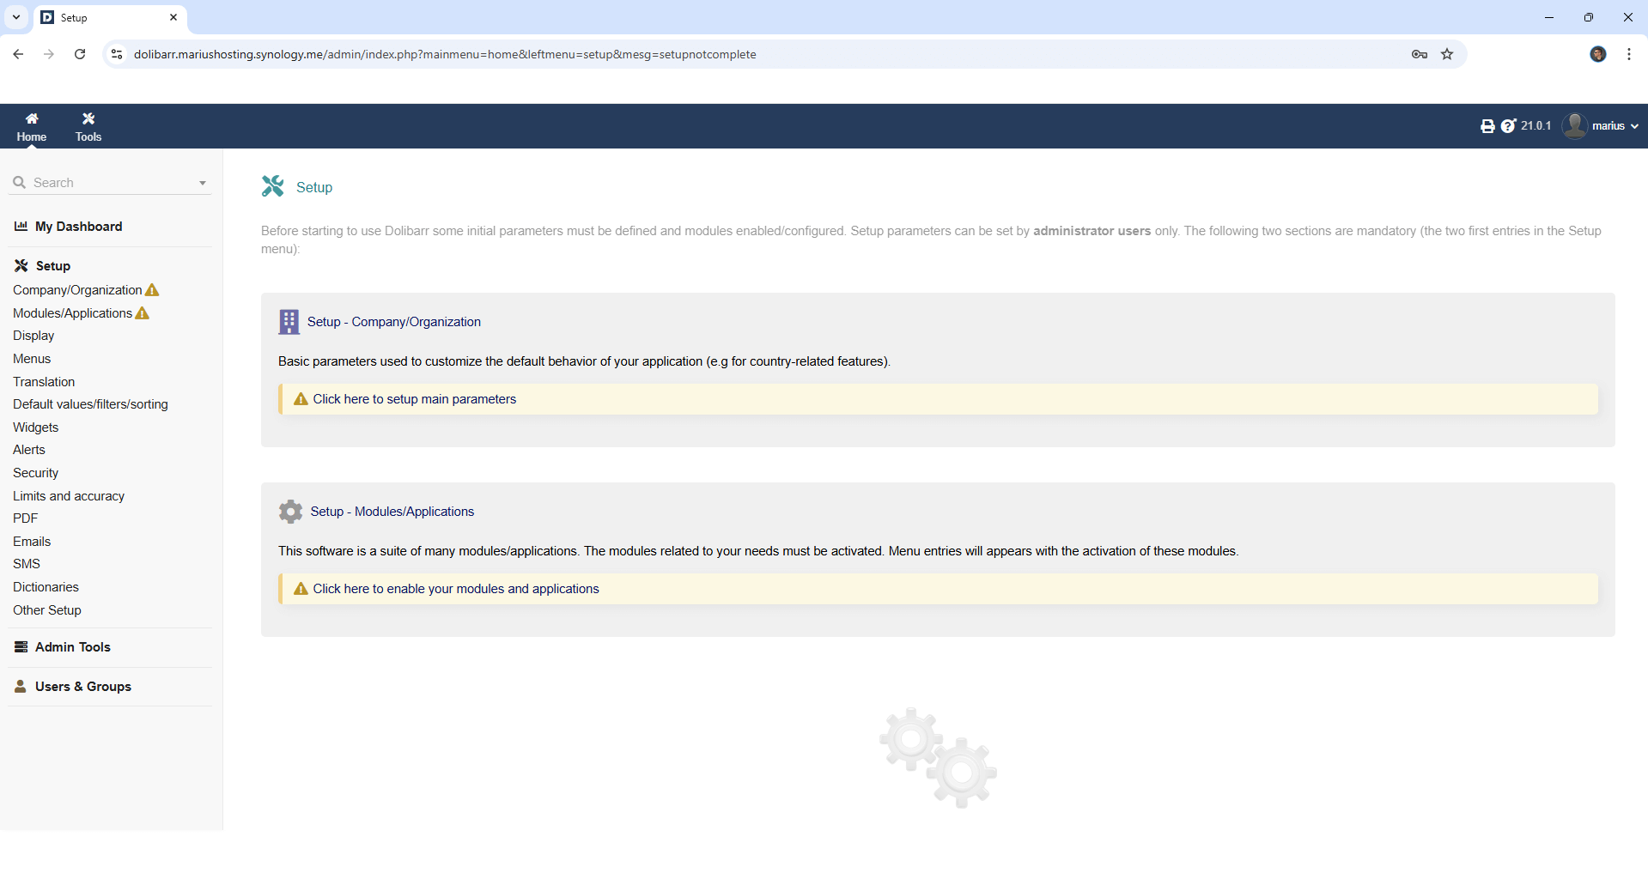Screen dimensions: 1648x879
Task: Expand the marius user dropdown chevron
Action: point(1634,126)
